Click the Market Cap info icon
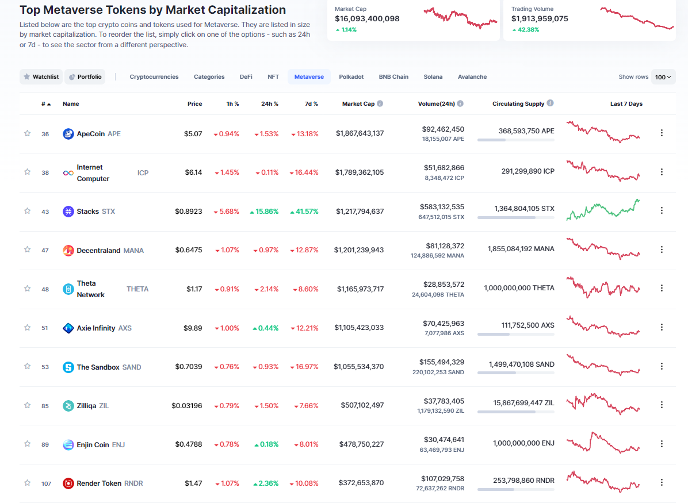This screenshot has width=688, height=503. [380, 104]
